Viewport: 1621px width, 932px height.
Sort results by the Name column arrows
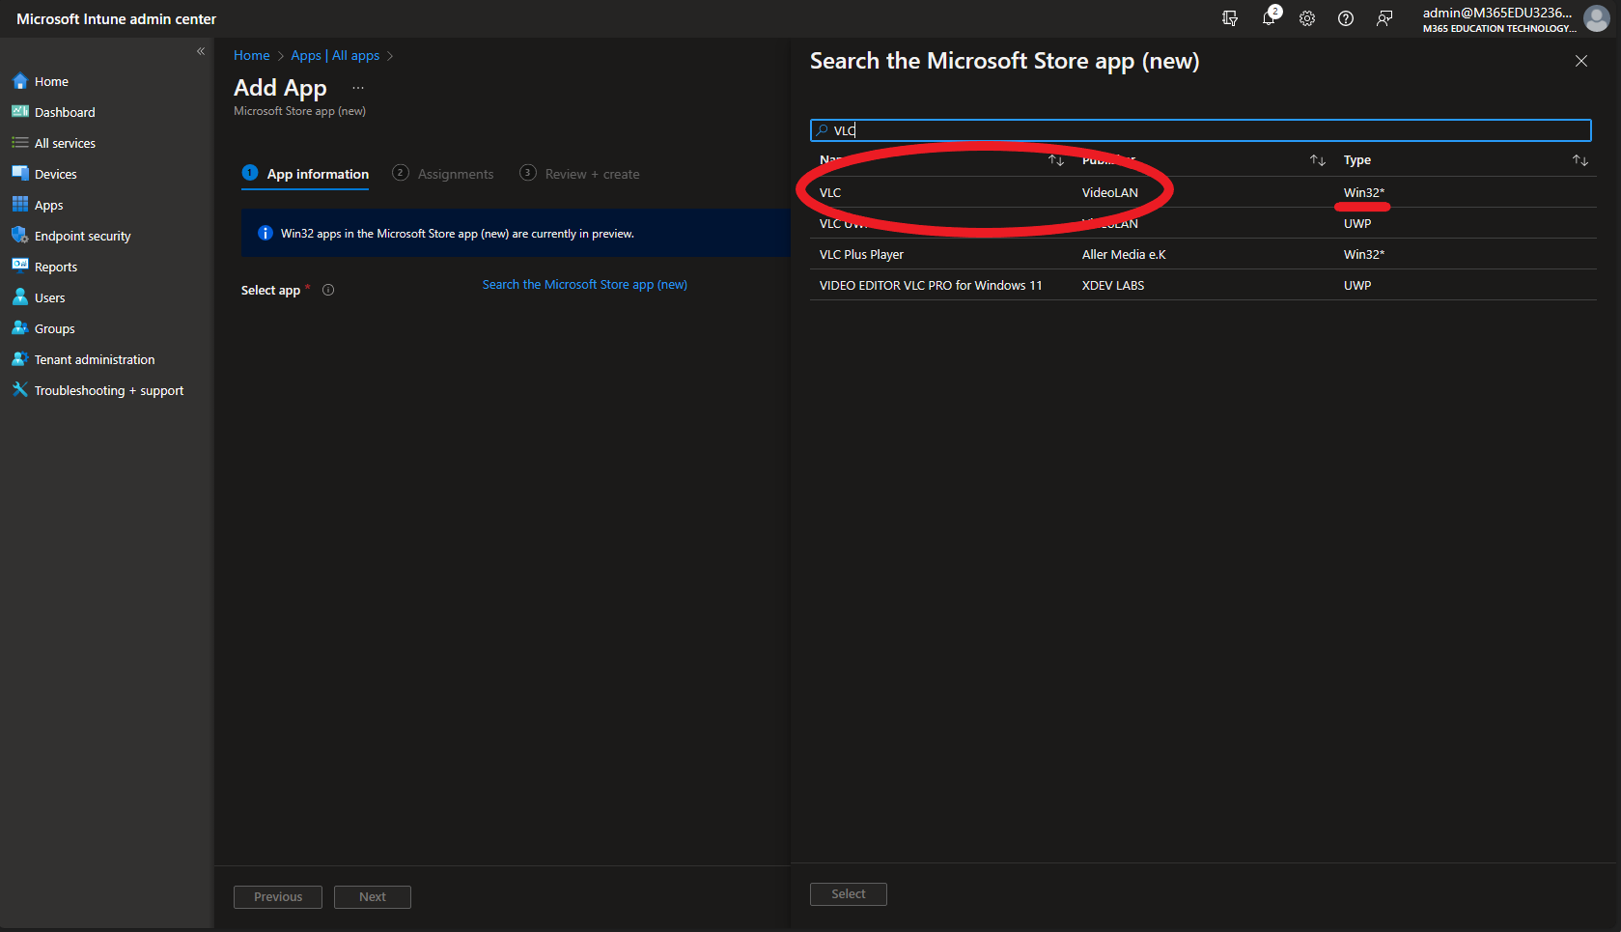1056,160
